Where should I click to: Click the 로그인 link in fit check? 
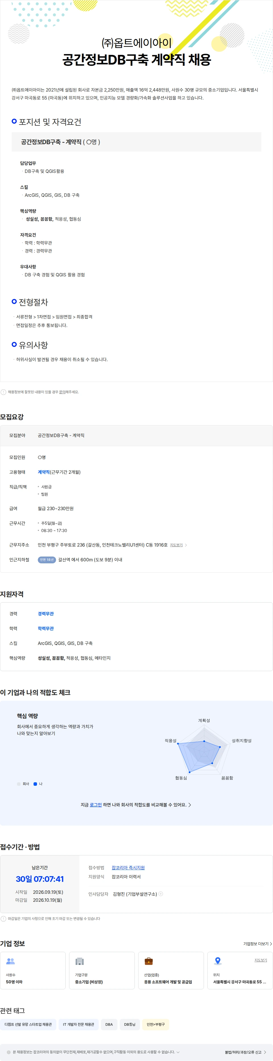[x=96, y=805]
